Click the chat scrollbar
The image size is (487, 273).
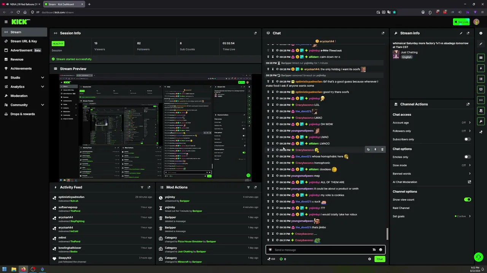pos(387,234)
